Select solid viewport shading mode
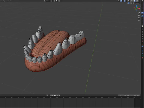The width and height of the screenshot is (144, 108). 135,1
